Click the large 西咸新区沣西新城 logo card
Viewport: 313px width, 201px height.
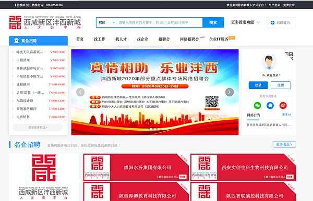click(44, 177)
